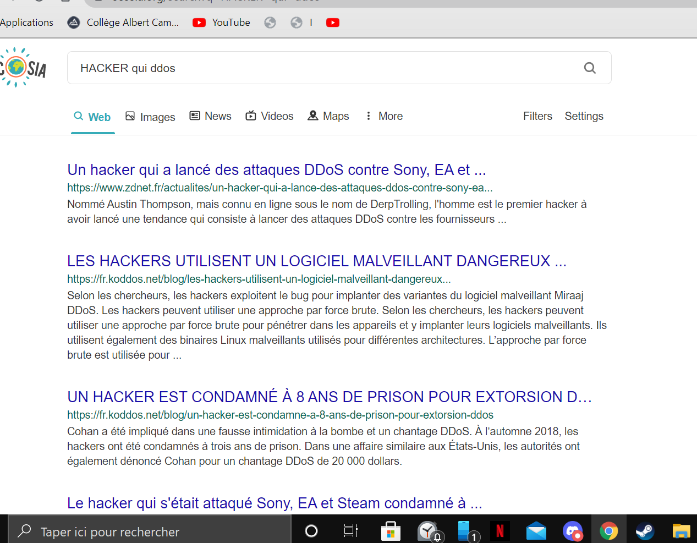697x543 pixels.
Task: Open the Mail app in taskbar
Action: point(536,531)
